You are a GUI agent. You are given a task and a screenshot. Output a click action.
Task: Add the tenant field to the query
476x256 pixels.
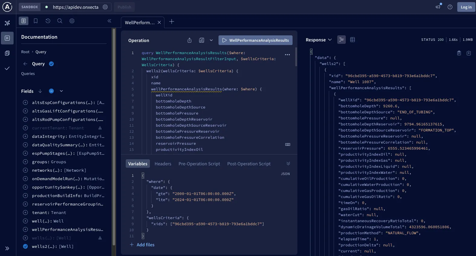[x=25, y=212]
